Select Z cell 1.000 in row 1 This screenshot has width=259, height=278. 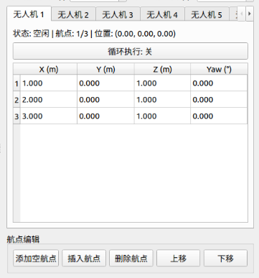[162, 83]
